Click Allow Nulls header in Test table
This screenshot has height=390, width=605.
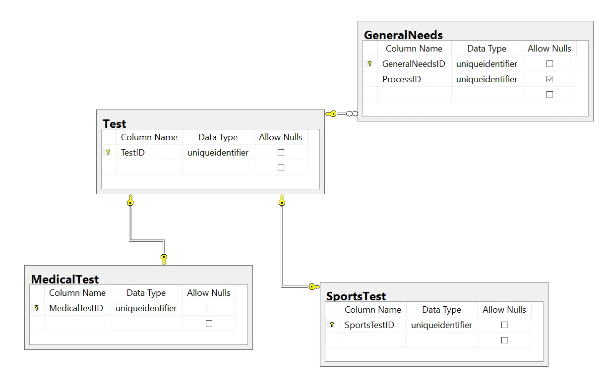[x=281, y=137]
